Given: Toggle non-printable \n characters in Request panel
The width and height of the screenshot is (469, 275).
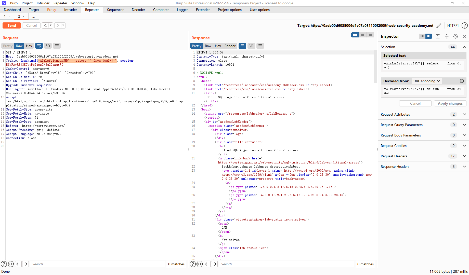Looking at the screenshot, I should click(48, 46).
